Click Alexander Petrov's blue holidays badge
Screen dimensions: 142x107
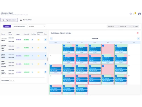32,40
